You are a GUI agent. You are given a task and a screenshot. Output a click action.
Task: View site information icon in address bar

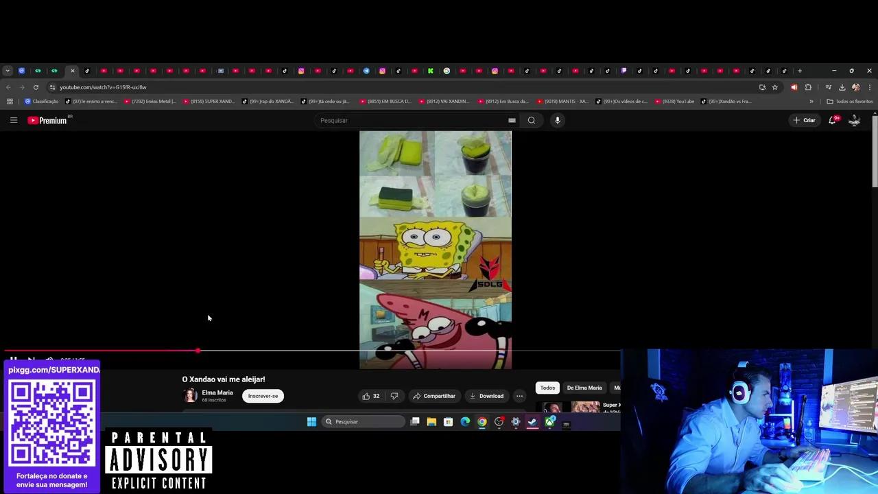point(52,87)
